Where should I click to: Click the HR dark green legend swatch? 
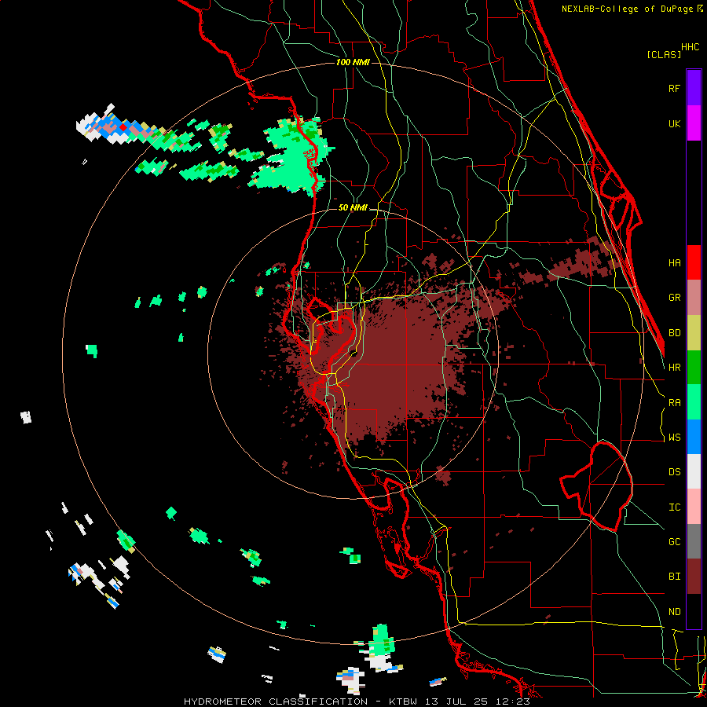point(694,368)
